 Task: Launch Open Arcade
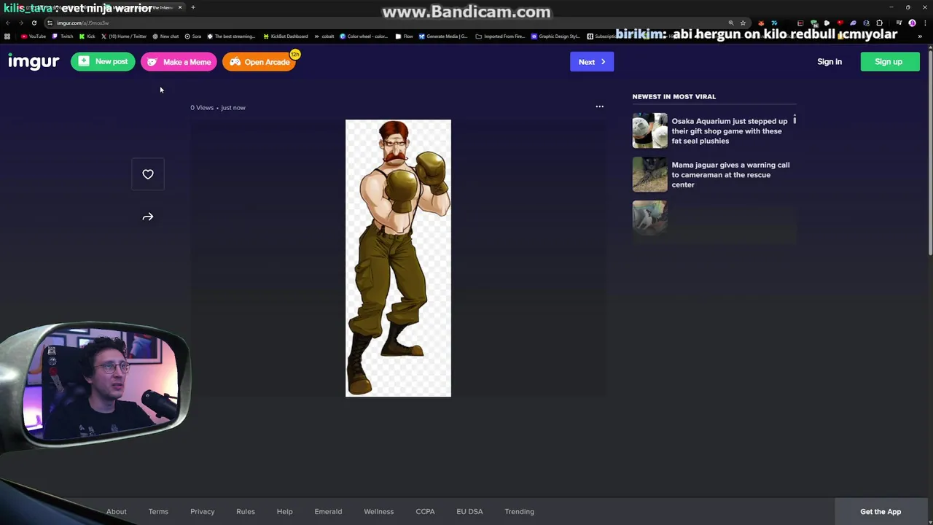pyautogui.click(x=259, y=62)
